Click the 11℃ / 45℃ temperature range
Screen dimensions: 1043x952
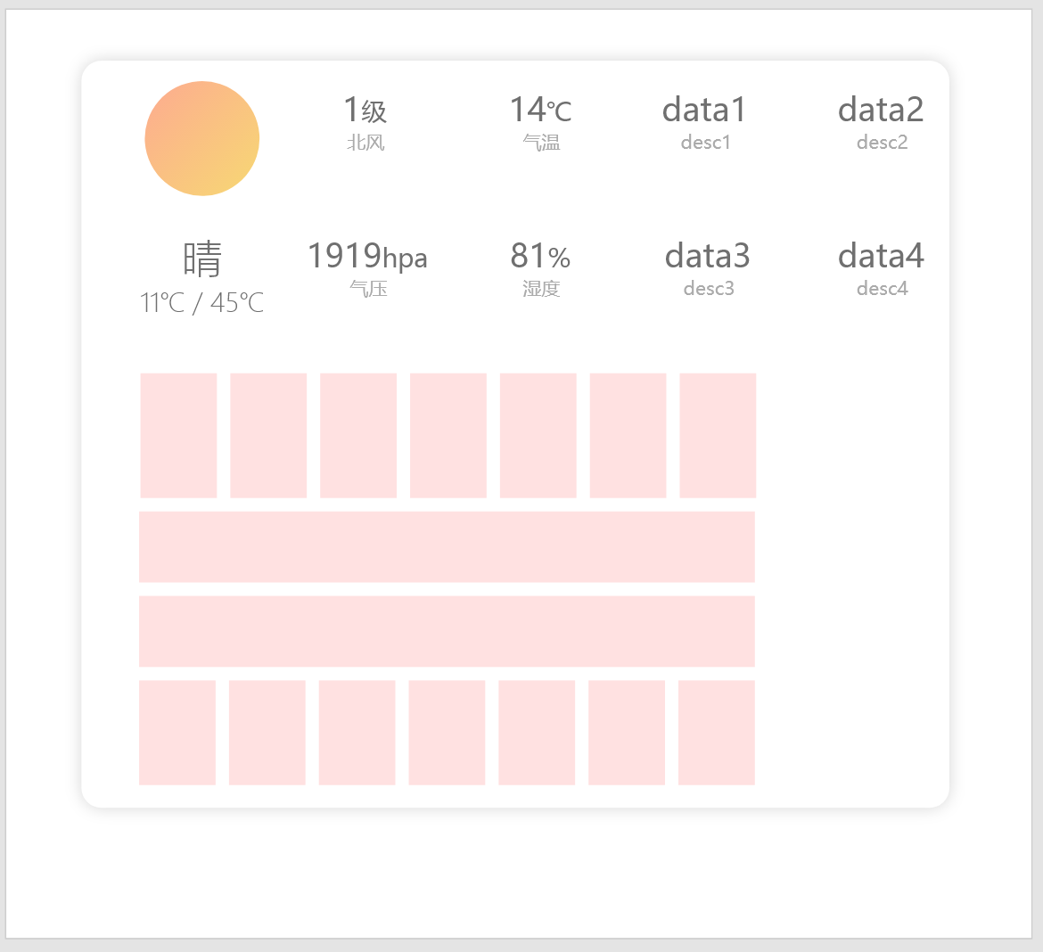point(202,303)
